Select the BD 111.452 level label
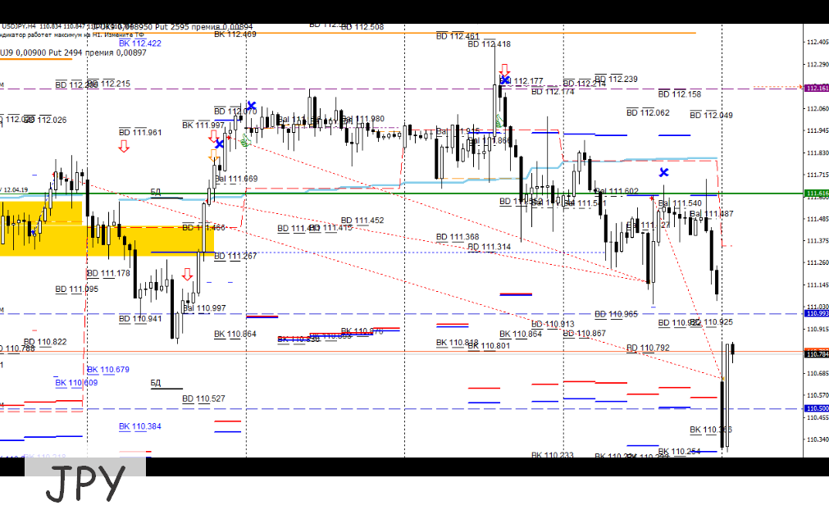Image resolution: width=829 pixels, height=519 pixels. click(362, 221)
